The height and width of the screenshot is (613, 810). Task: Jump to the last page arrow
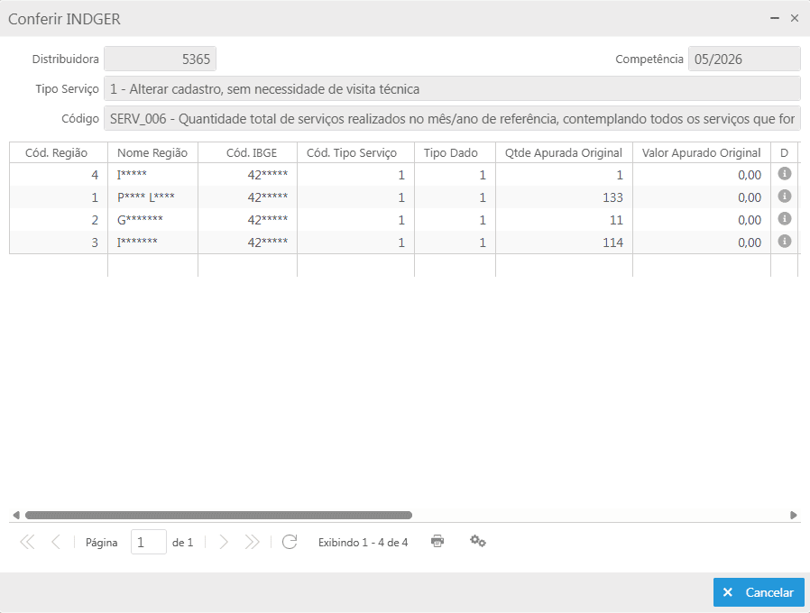click(x=252, y=542)
